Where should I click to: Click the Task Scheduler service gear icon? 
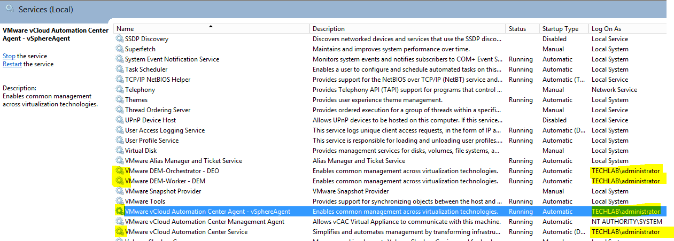point(119,69)
